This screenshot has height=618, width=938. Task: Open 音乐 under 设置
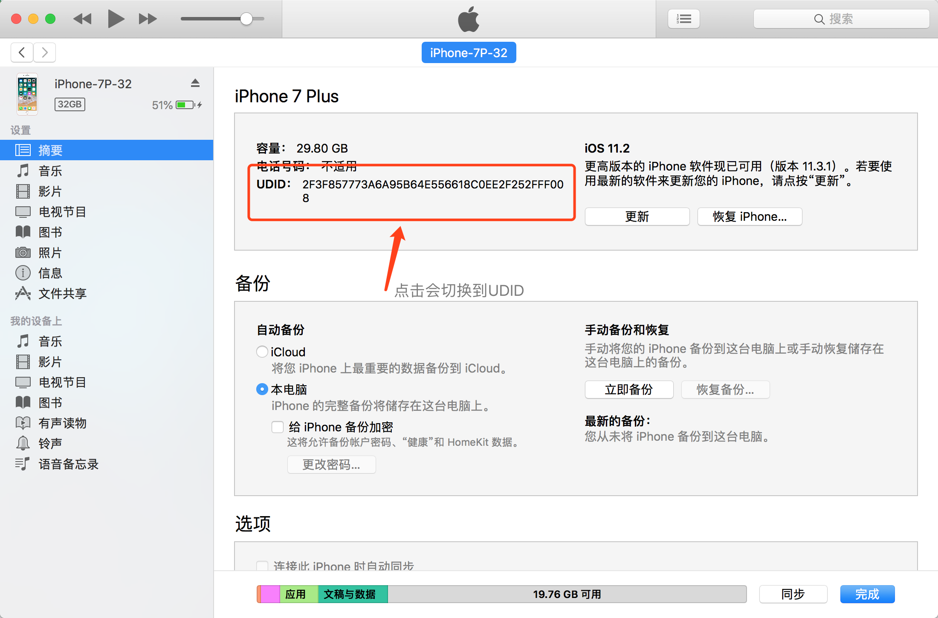[x=107, y=171]
